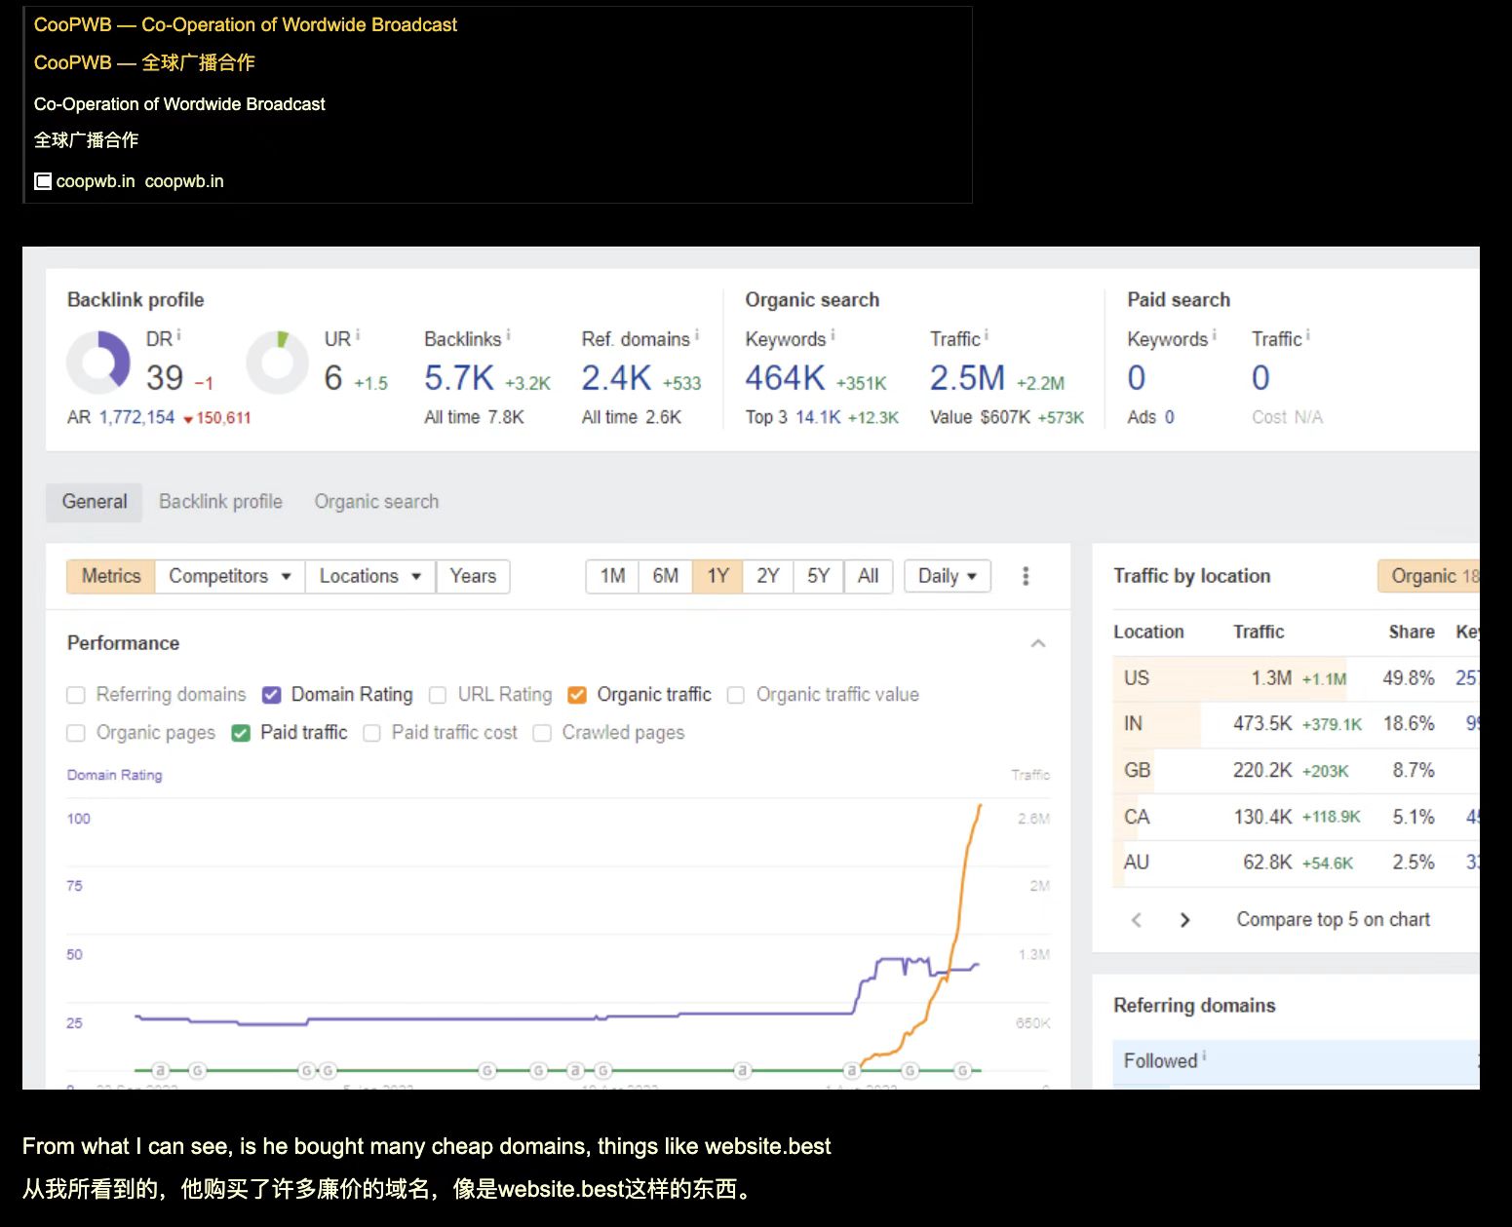
Task: Click the info icon beside DR
Action: pos(178,335)
